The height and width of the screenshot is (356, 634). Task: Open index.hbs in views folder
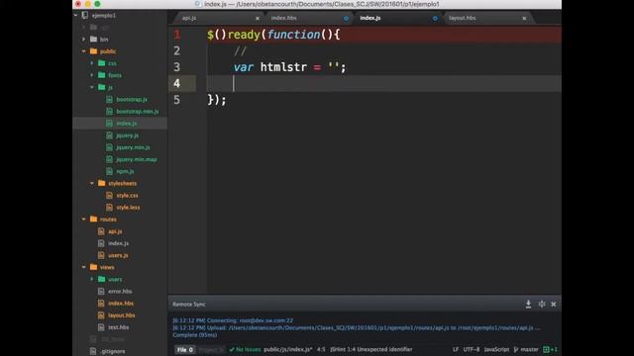121,304
